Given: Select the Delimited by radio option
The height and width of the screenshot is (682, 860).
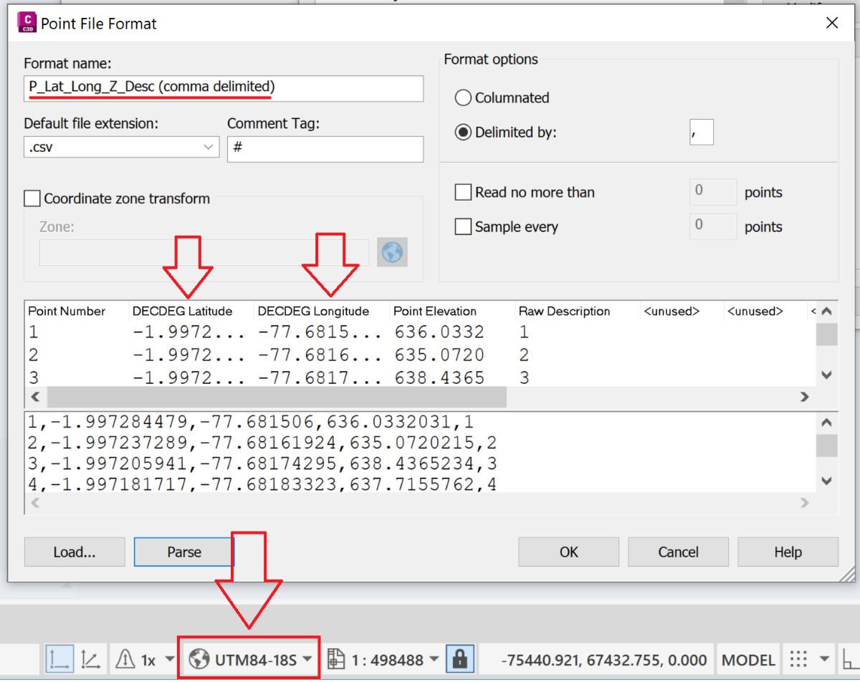Looking at the screenshot, I should 463,133.
